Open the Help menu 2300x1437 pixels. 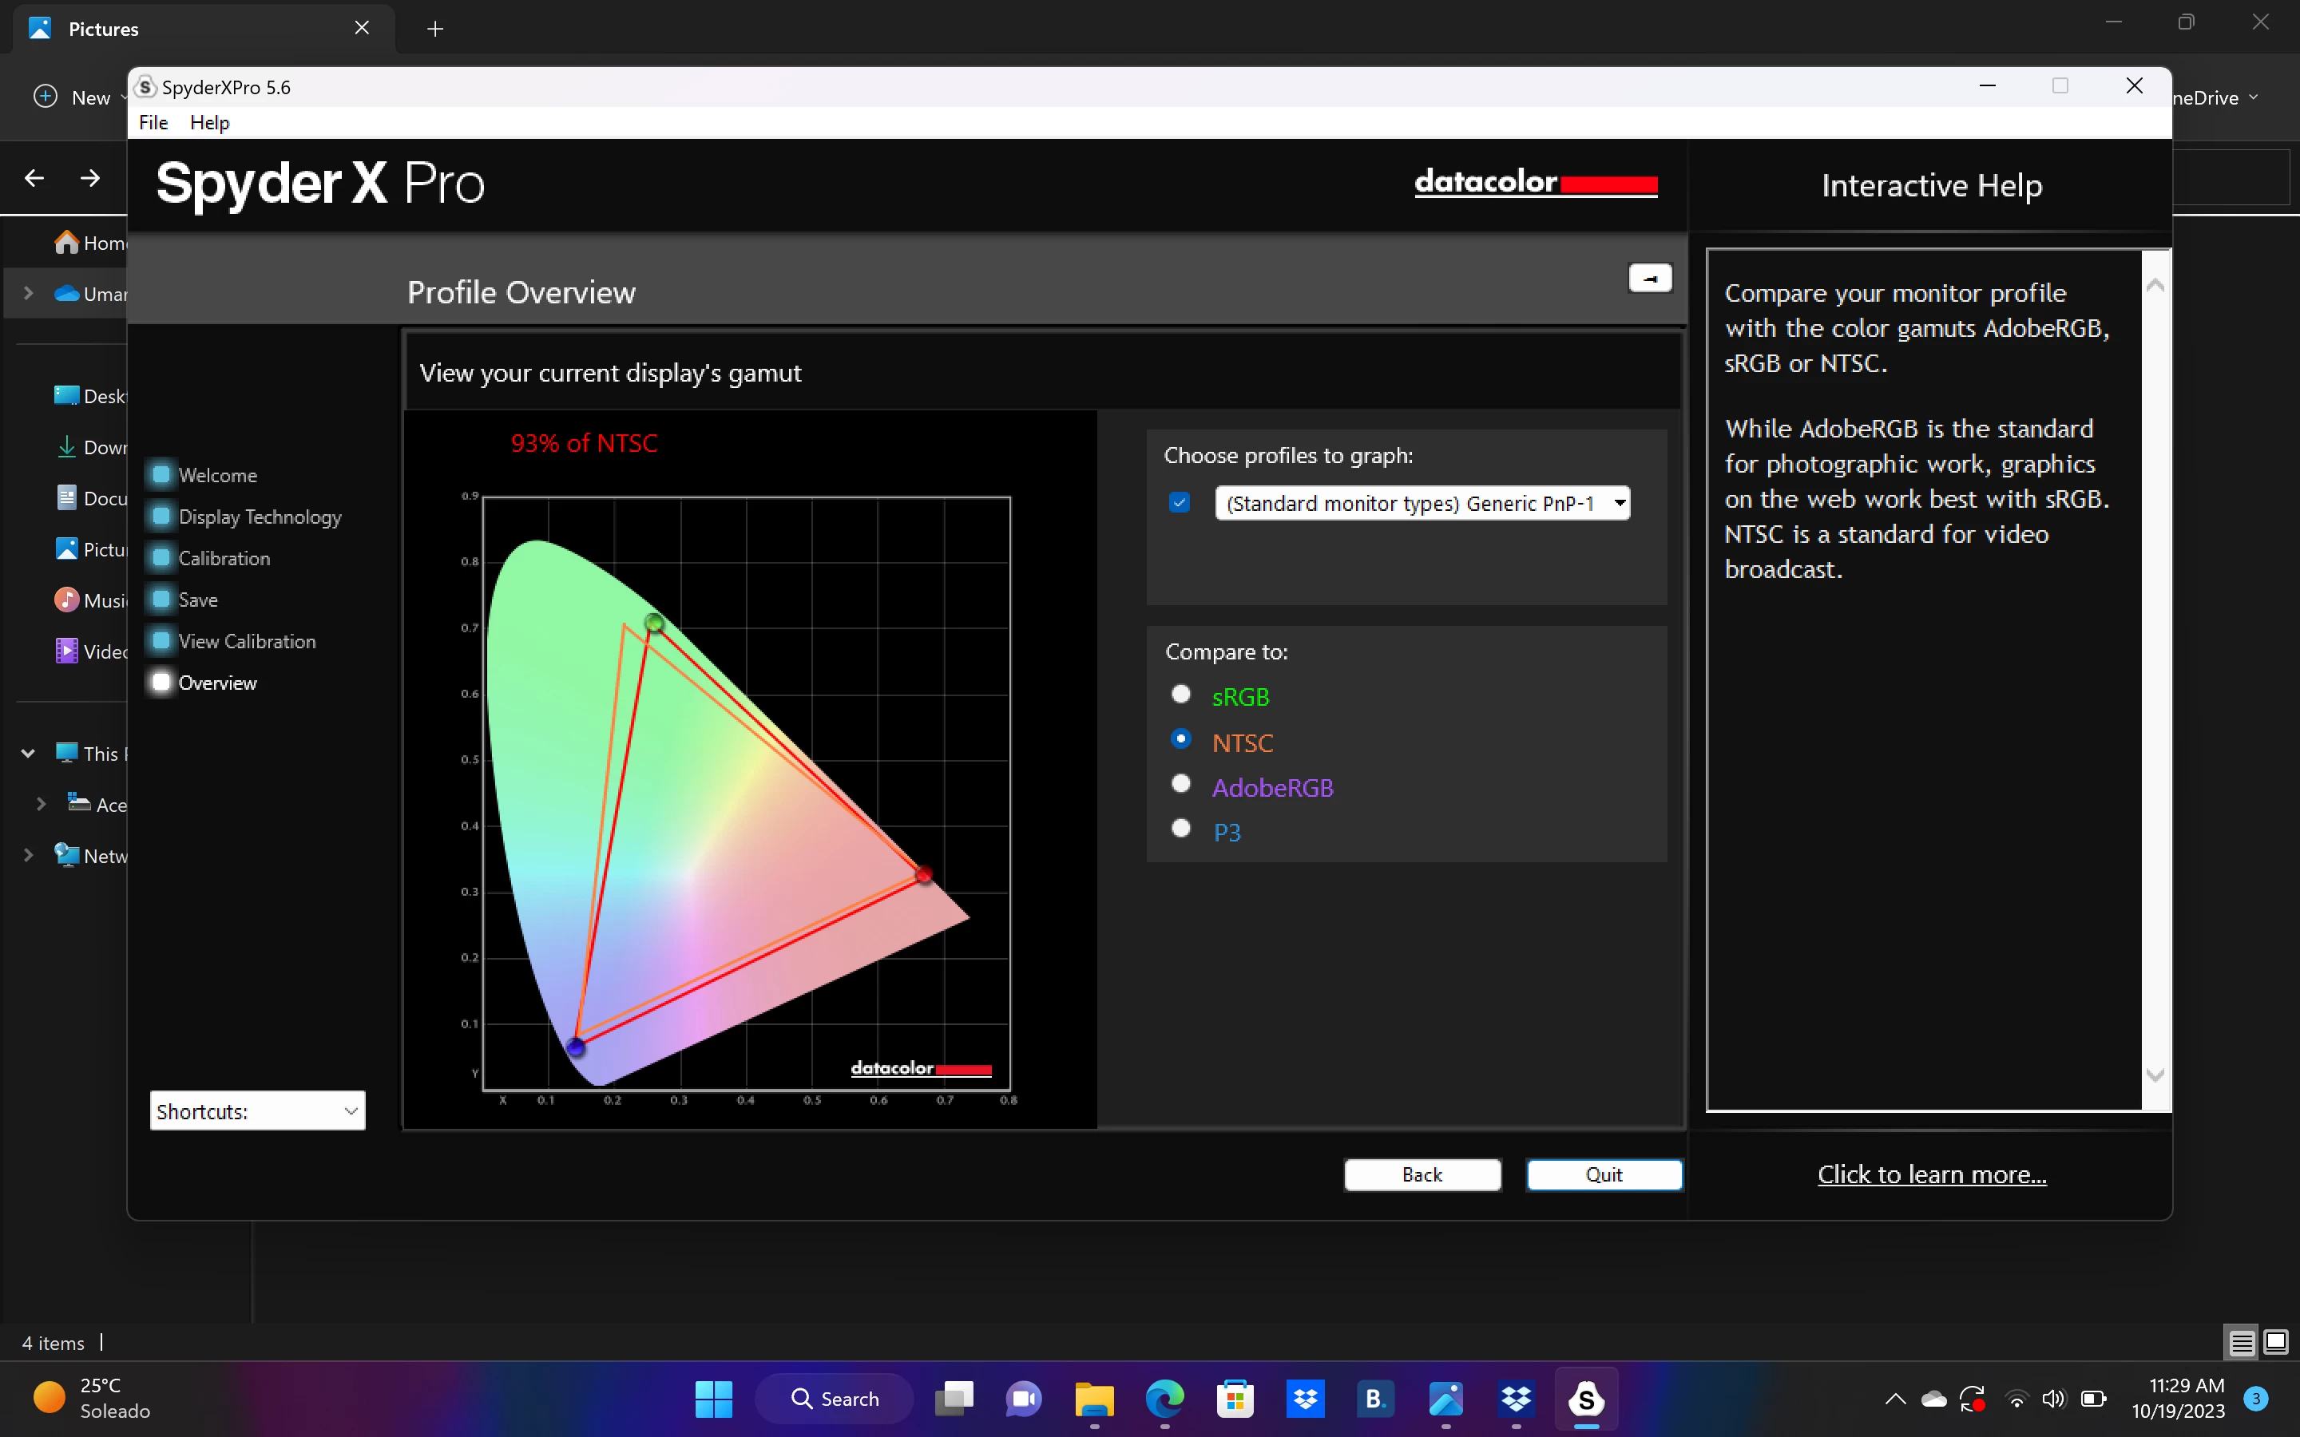209,123
